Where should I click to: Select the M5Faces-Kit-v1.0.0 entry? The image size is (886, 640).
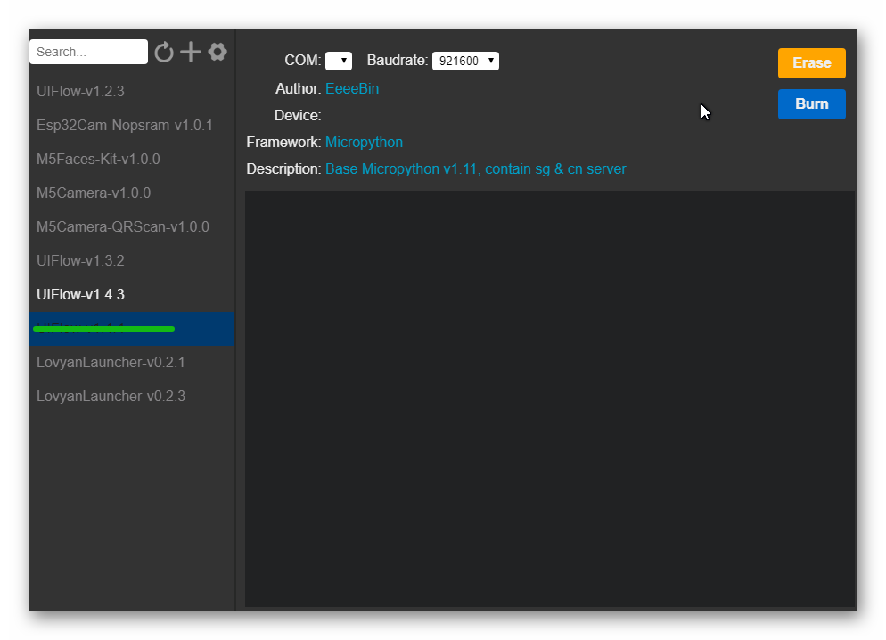(x=98, y=159)
